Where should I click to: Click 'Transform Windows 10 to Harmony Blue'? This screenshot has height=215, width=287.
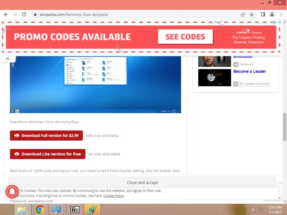(44, 122)
